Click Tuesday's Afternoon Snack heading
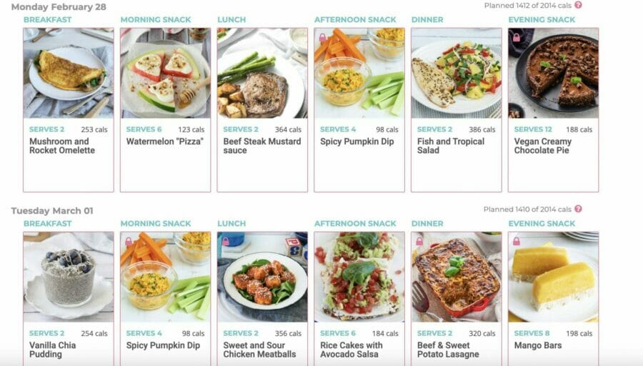 coord(355,224)
